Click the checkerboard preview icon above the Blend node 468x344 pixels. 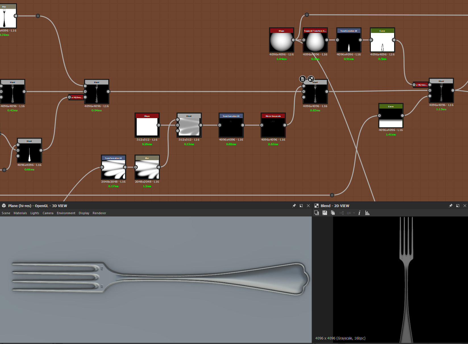tap(311, 79)
